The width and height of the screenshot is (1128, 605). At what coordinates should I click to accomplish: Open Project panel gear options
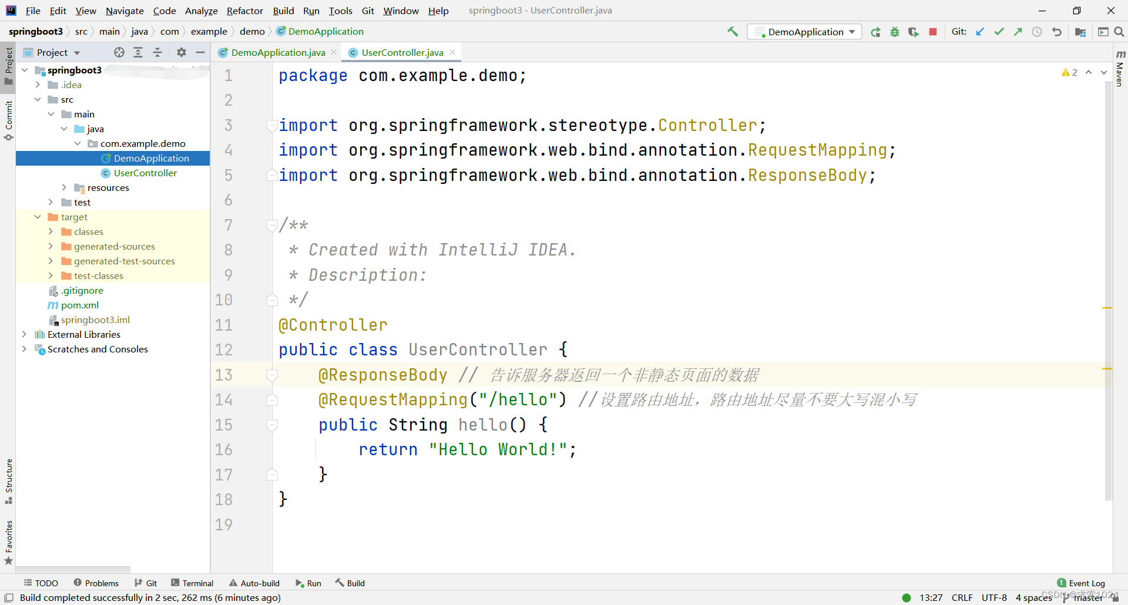pos(182,52)
